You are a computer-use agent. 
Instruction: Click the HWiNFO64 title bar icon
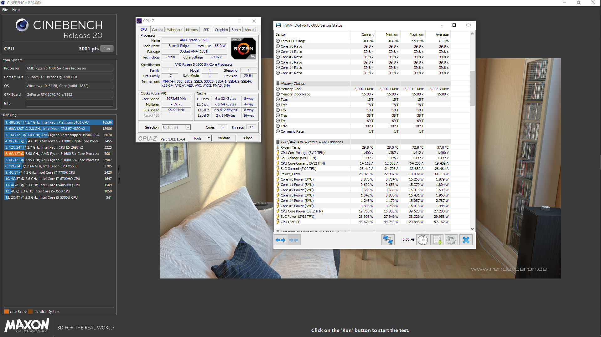pos(278,25)
